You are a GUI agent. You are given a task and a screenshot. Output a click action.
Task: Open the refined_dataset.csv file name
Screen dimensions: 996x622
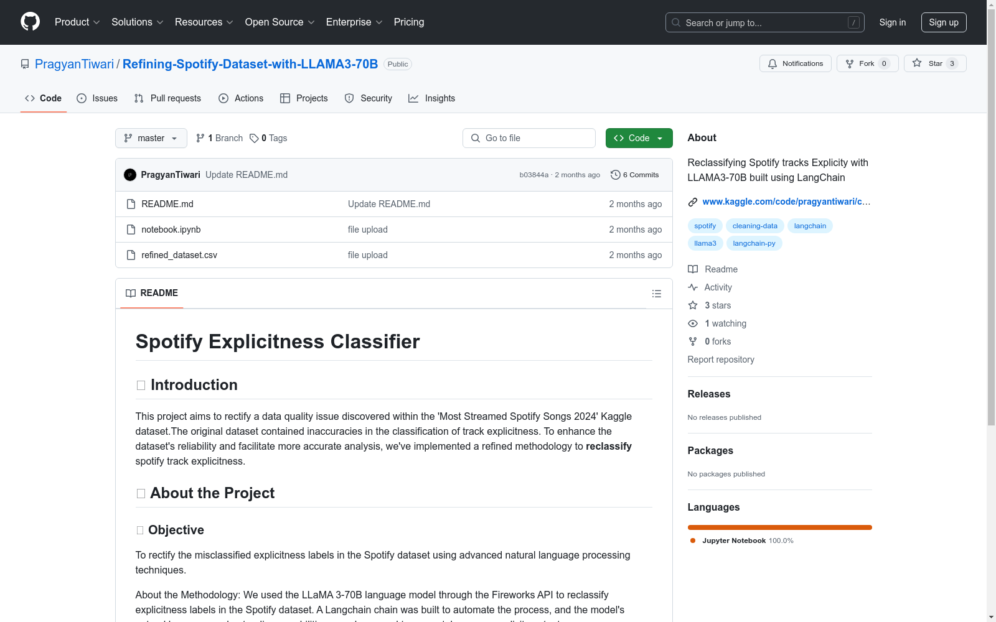coord(179,255)
